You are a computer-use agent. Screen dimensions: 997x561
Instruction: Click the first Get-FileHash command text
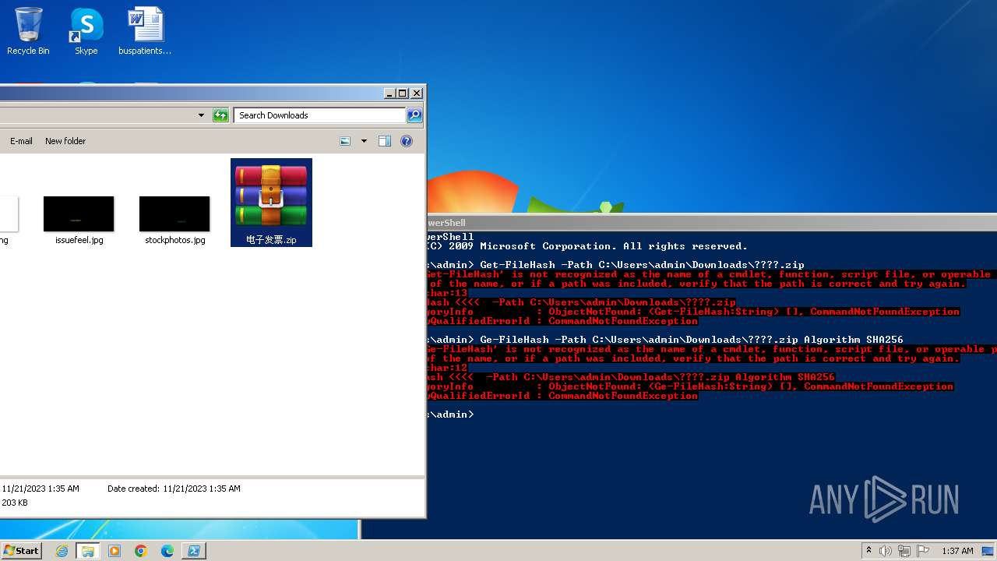[642, 265]
